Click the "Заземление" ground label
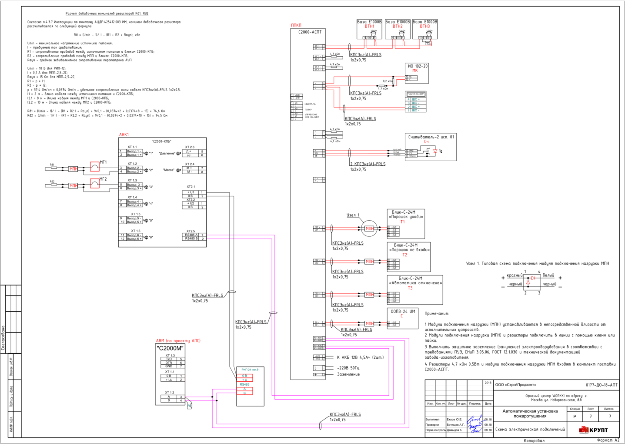The width and height of the screenshot is (625, 444). pos(348,374)
